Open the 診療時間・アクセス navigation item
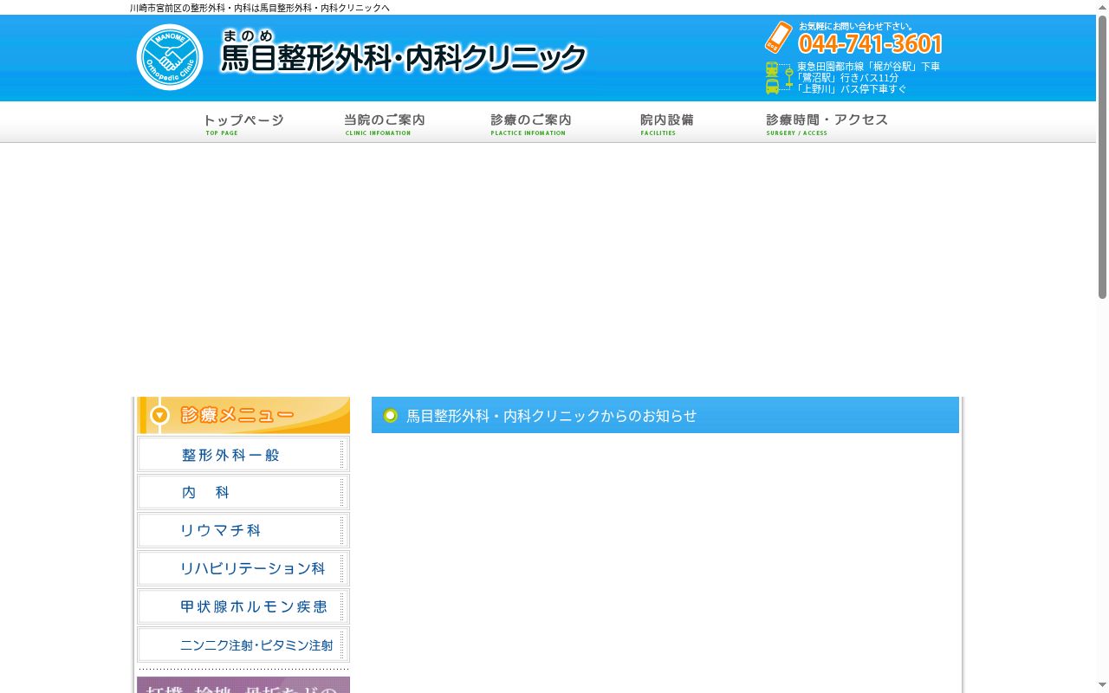The height and width of the screenshot is (693, 1109). pyautogui.click(x=827, y=124)
